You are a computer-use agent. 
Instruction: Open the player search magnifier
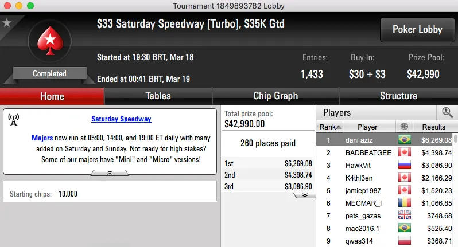pos(447,112)
